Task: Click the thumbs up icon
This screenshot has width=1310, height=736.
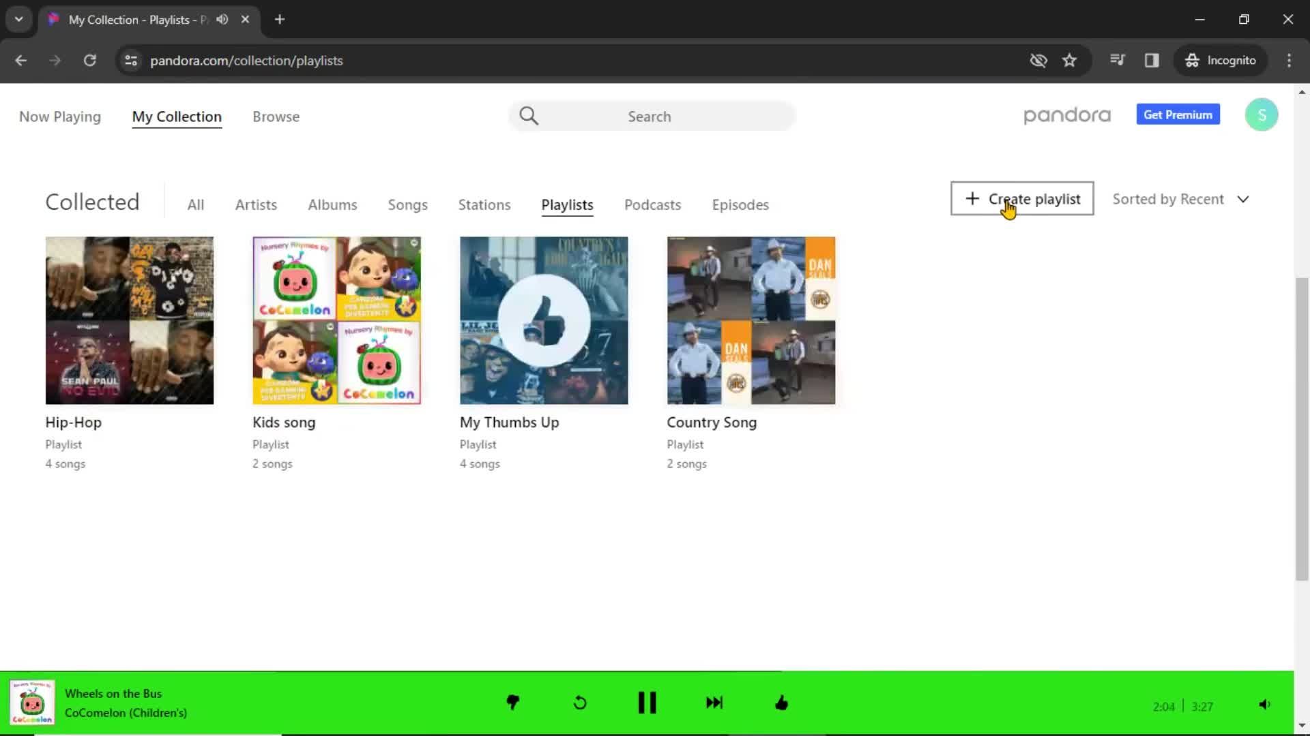Action: (782, 703)
